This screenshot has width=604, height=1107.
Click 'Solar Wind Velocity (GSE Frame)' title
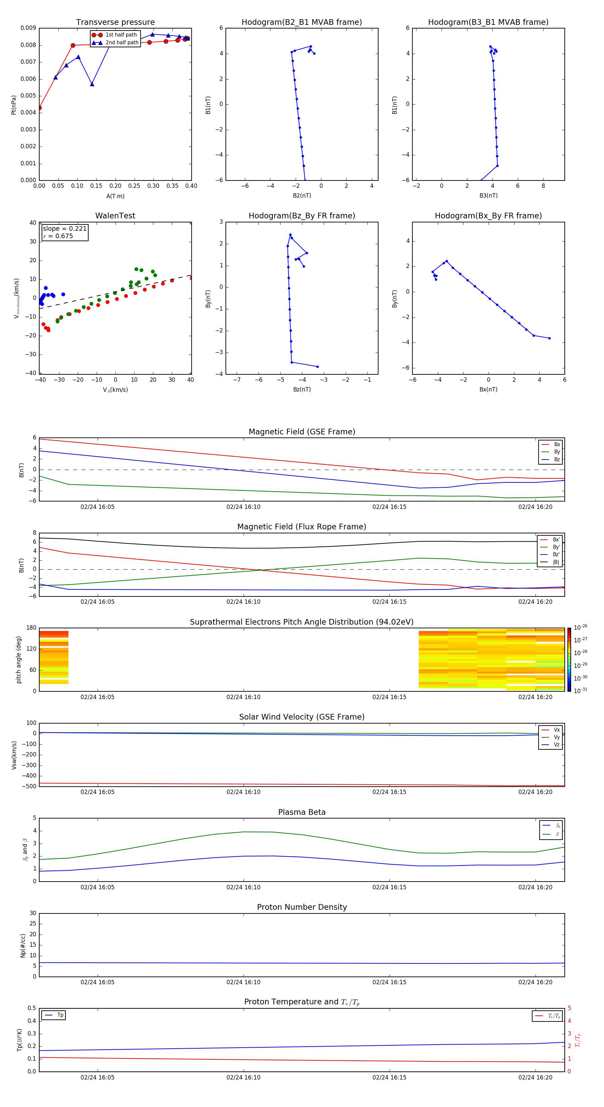[x=302, y=717]
